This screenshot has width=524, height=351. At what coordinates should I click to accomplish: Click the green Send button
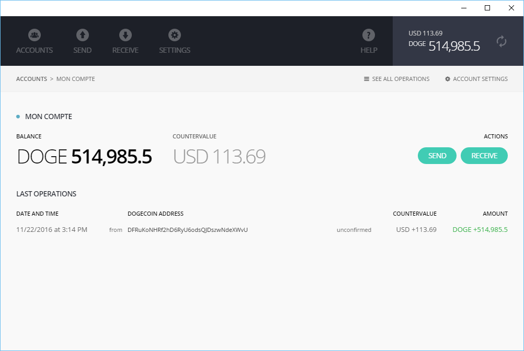point(437,156)
